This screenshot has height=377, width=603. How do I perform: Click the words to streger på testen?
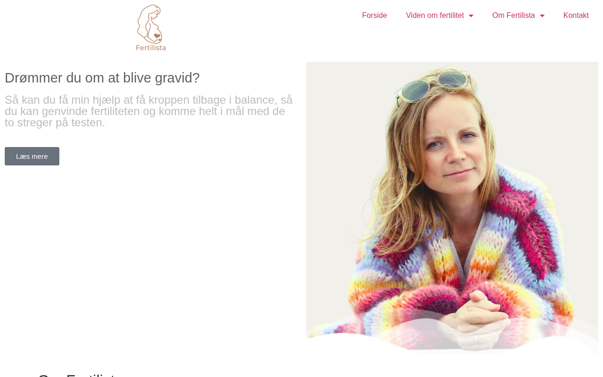[55, 123]
